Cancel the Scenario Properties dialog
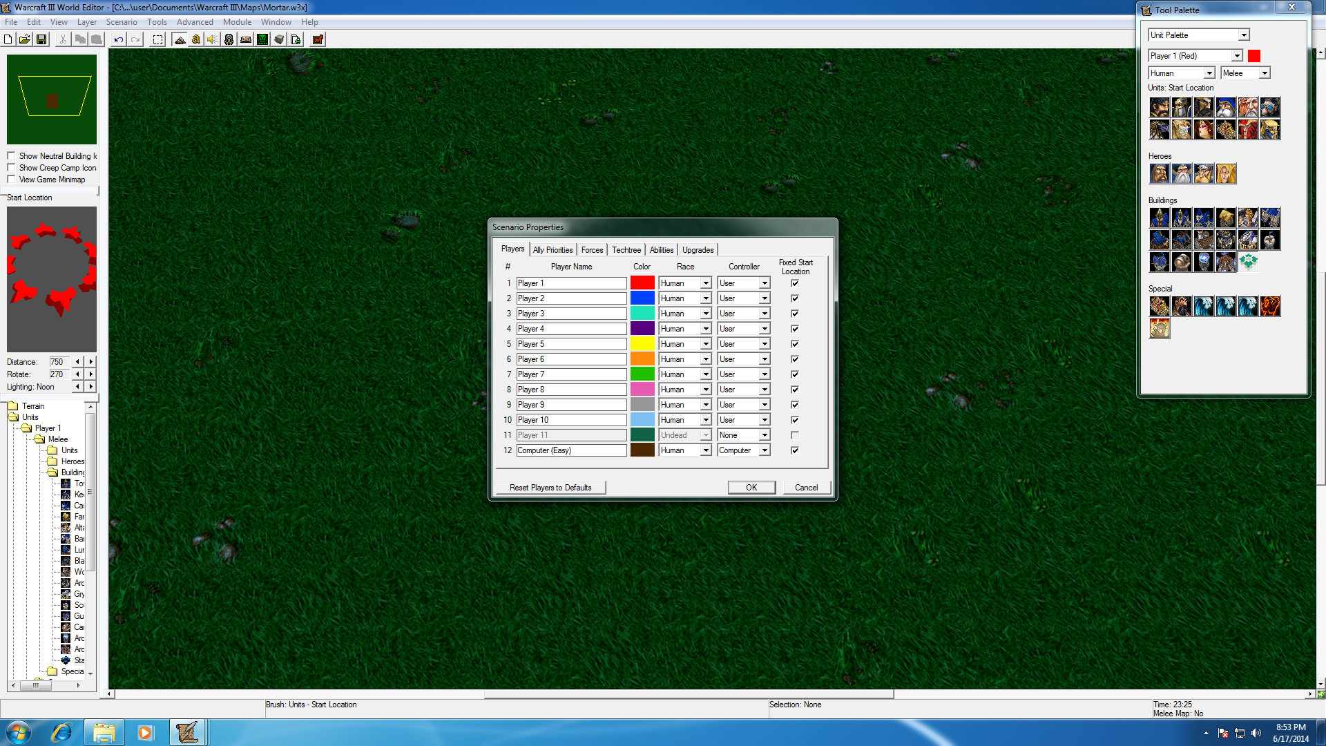 coord(806,488)
